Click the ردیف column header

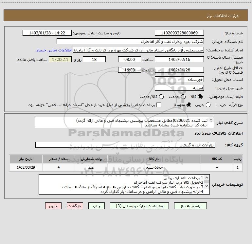tap(238, 159)
